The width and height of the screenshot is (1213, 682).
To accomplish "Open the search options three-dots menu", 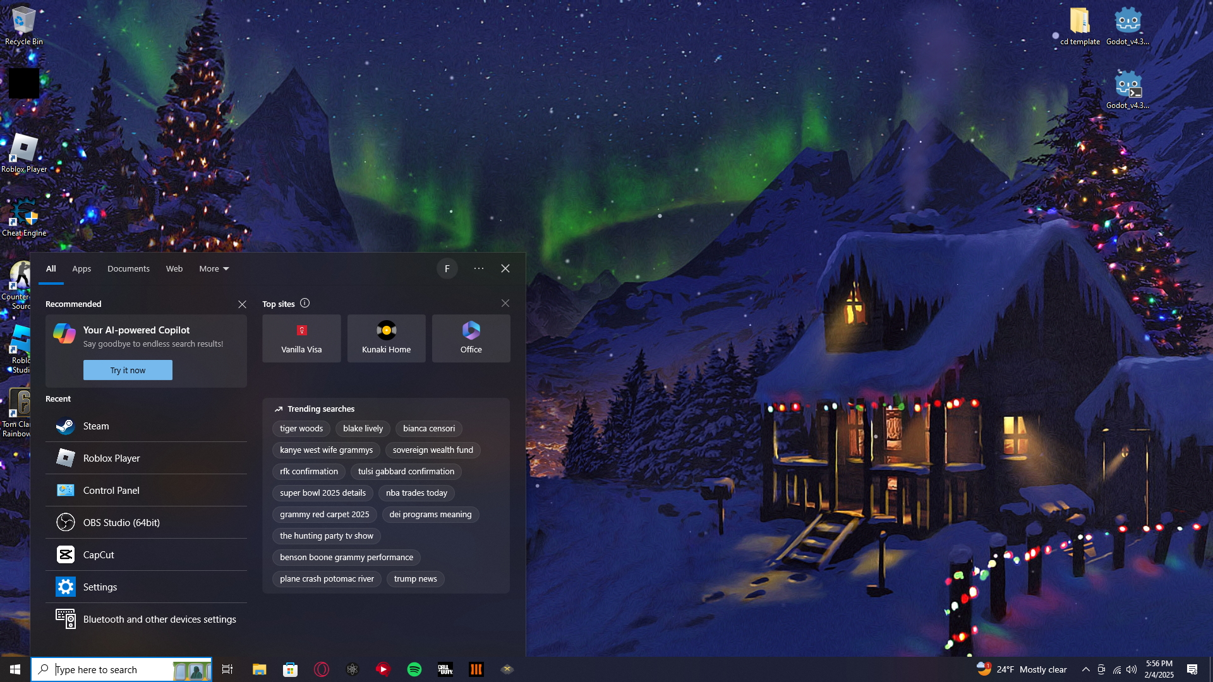I will pos(479,268).
